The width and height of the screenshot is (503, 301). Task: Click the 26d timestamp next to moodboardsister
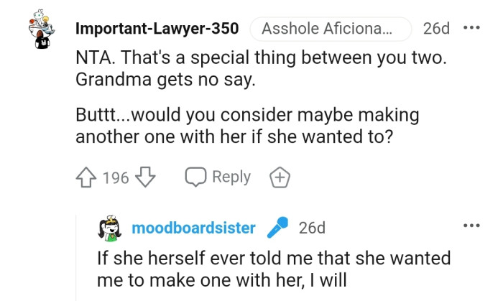pos(312,228)
